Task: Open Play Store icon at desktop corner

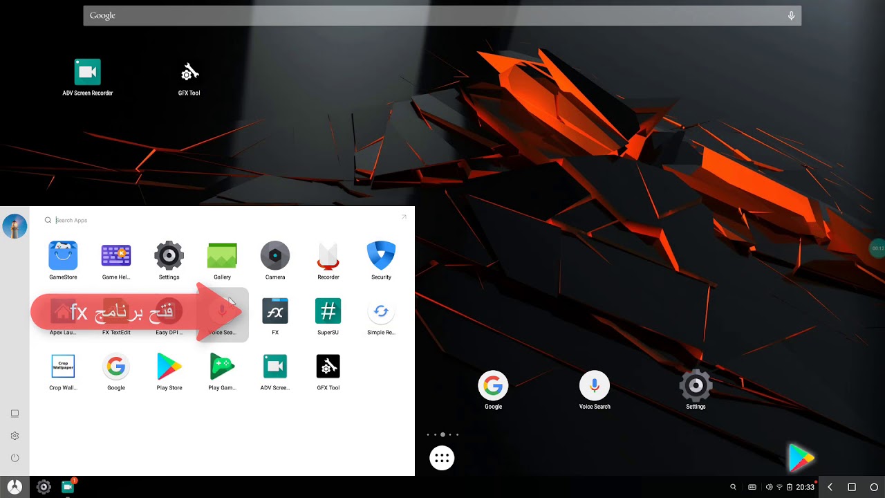Action: point(801,458)
